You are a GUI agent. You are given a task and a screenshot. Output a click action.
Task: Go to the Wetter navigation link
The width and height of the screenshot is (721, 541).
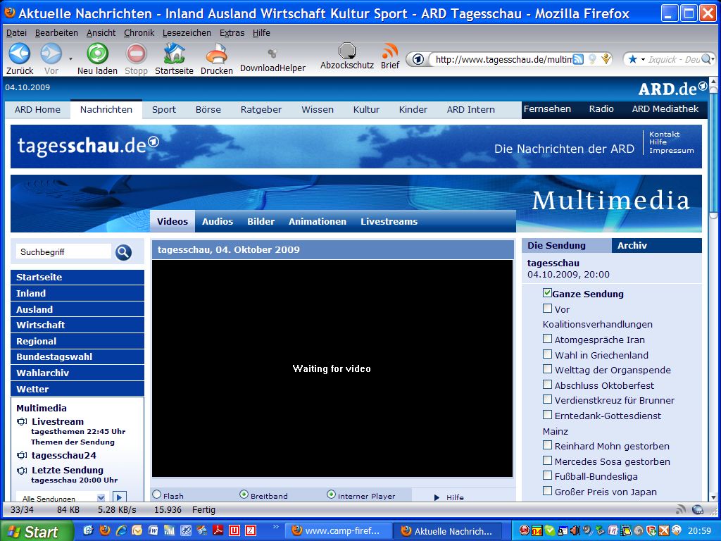32,389
